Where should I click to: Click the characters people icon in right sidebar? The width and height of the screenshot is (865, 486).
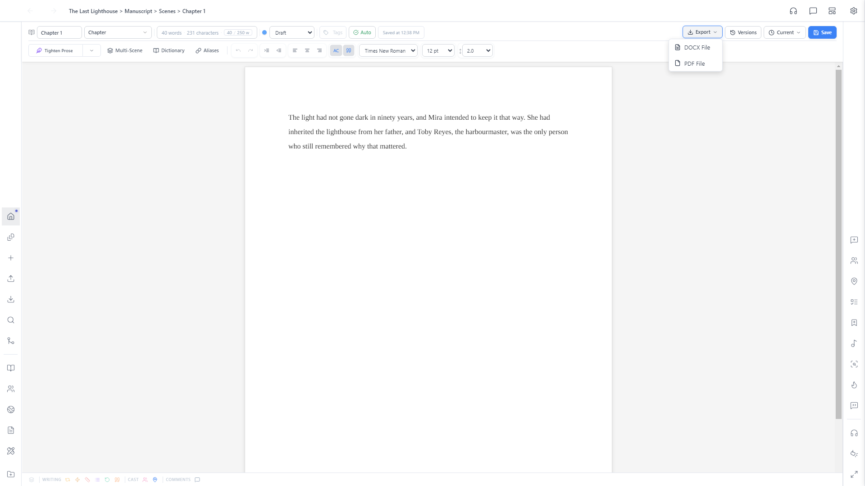[x=854, y=261]
